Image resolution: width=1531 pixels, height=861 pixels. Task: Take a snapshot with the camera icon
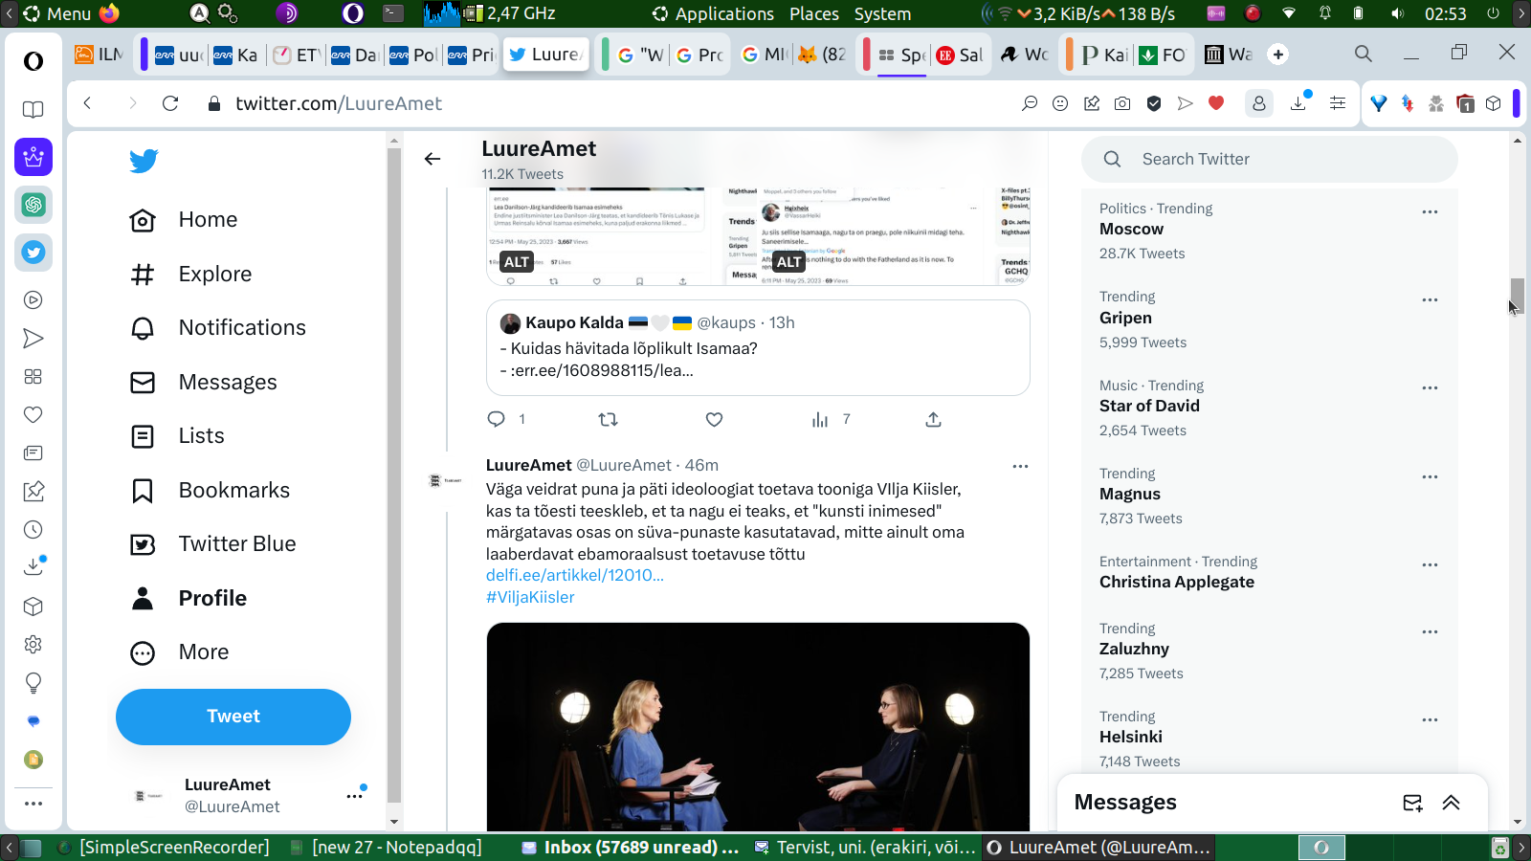pyautogui.click(x=1122, y=103)
